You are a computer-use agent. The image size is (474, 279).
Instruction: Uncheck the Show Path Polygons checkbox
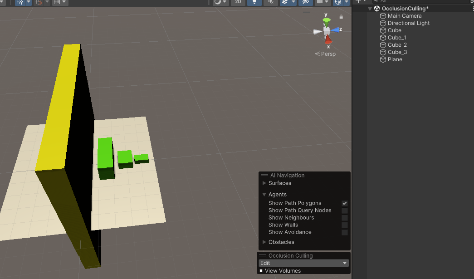[x=345, y=203]
